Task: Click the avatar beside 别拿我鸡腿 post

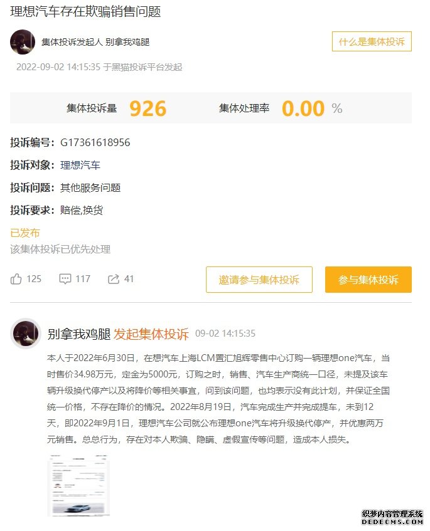Action: pos(26,334)
